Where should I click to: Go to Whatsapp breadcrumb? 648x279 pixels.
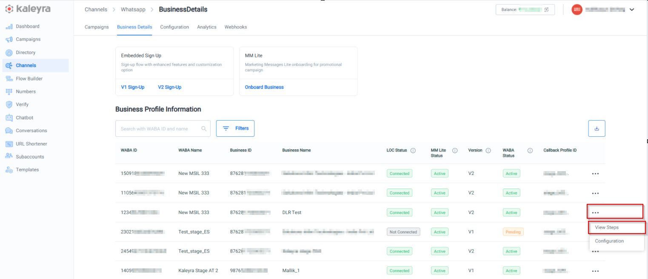133,9
